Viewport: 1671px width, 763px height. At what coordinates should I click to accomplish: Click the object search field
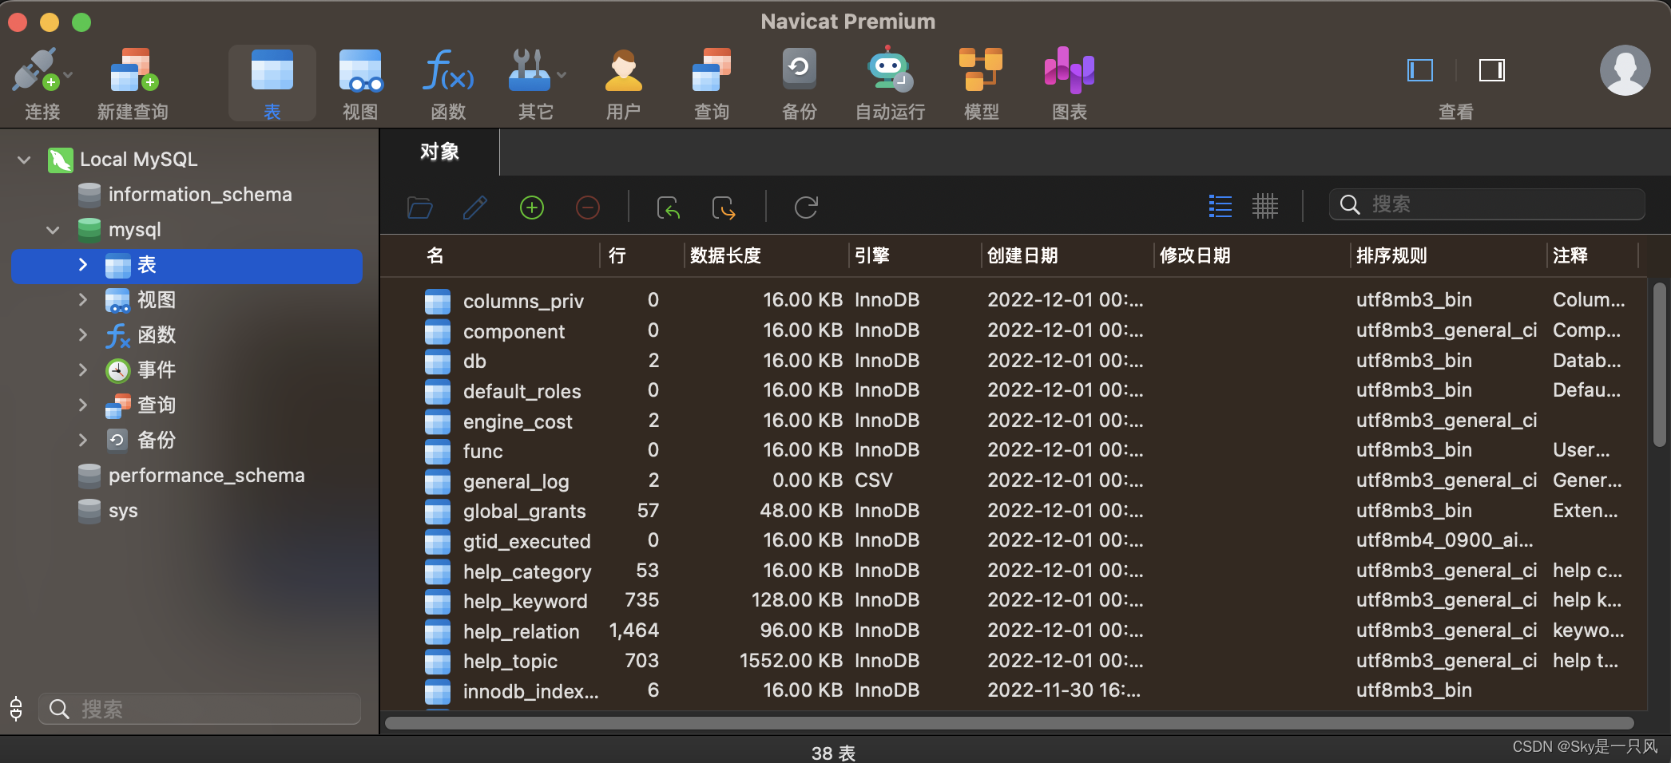pos(1487,204)
